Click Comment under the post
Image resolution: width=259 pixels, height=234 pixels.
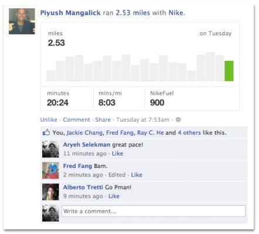pyautogui.click(x=76, y=119)
